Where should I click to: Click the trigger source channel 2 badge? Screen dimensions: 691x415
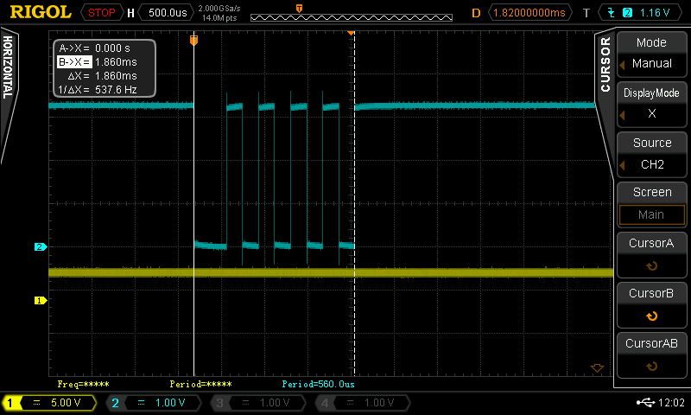pos(627,12)
